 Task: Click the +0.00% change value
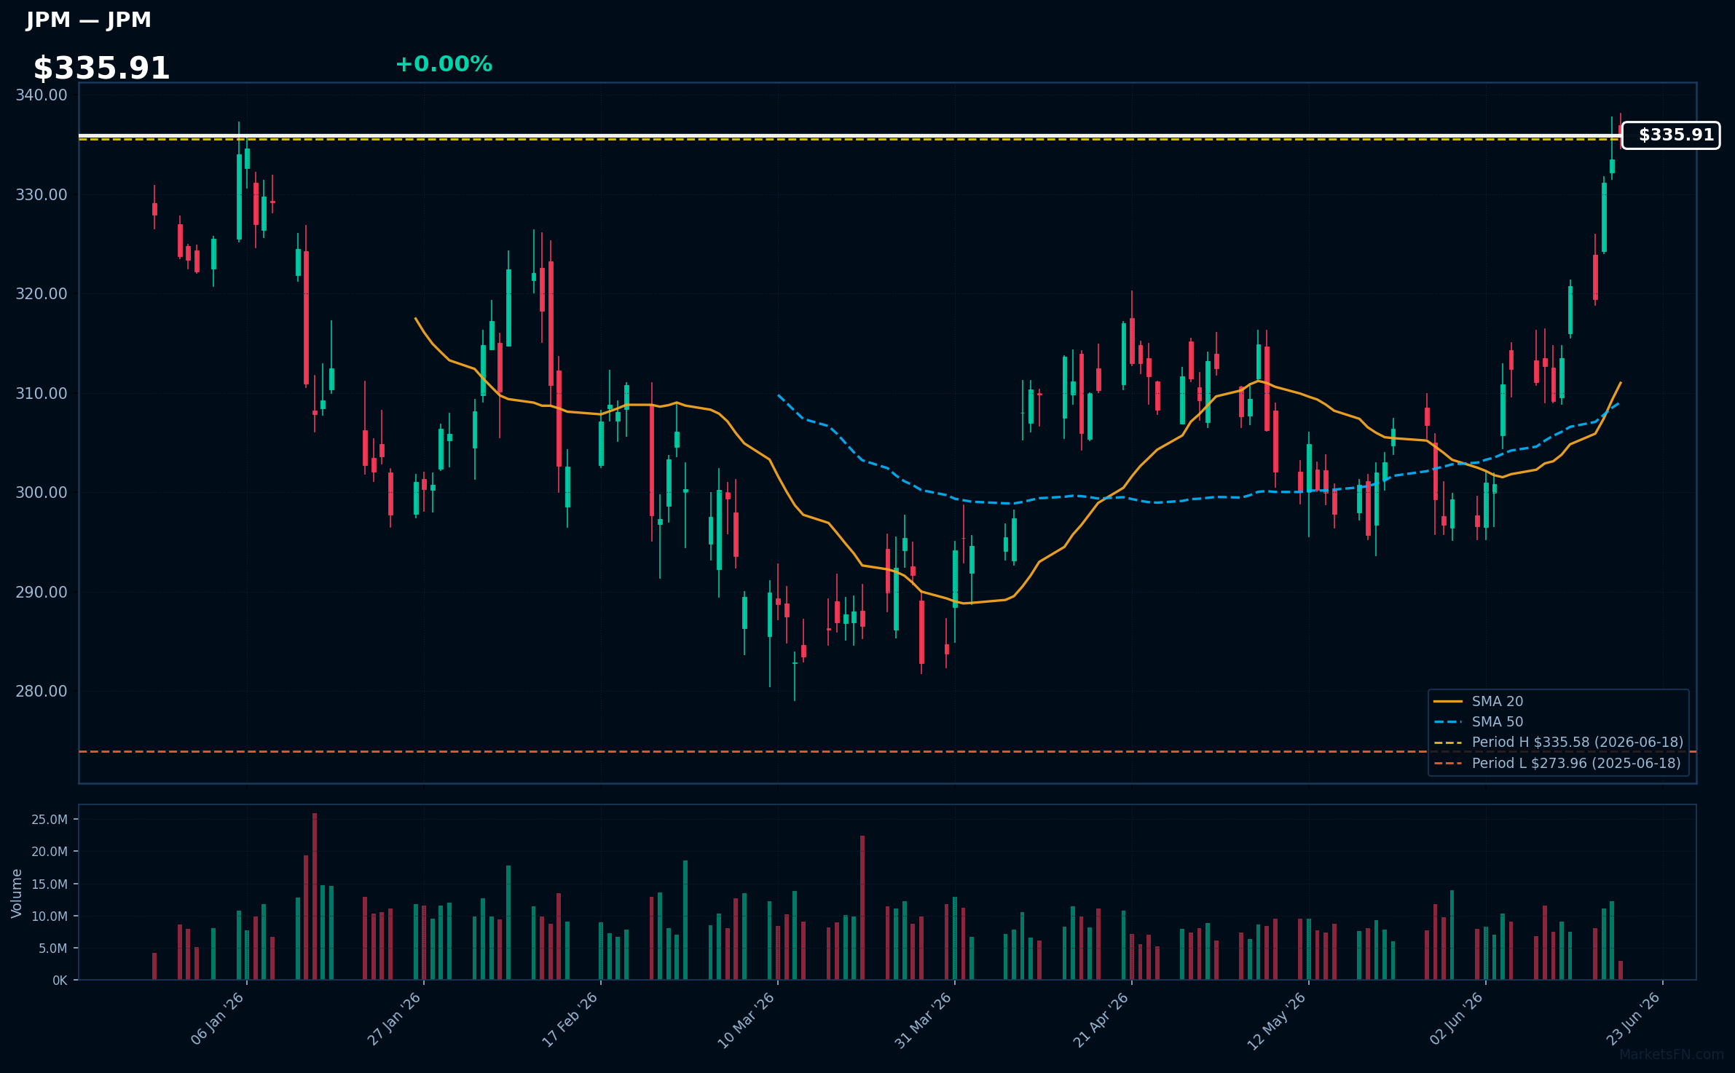pyautogui.click(x=444, y=64)
